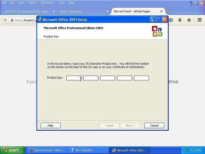The height and width of the screenshot is (154, 205).
Task: Open the browser Tools menu
Action: (x=61, y=3)
